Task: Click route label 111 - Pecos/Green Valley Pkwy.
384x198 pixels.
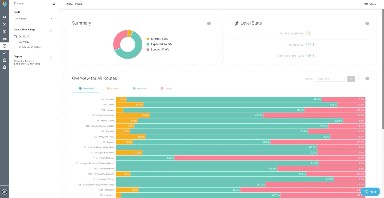Action: (99, 147)
